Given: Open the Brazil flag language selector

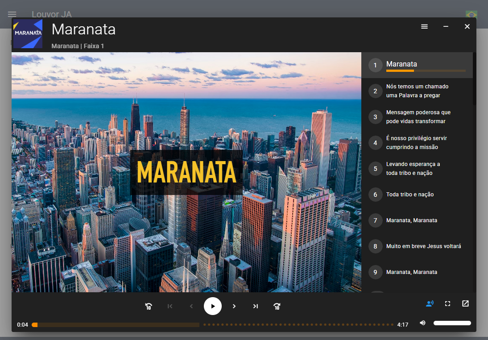Looking at the screenshot, I should [x=471, y=15].
